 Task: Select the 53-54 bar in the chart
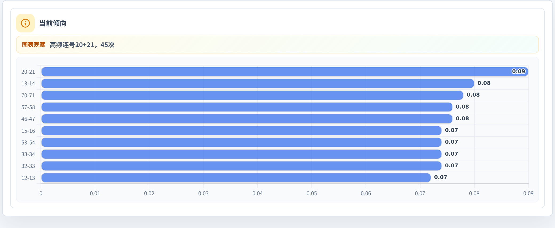point(241,142)
